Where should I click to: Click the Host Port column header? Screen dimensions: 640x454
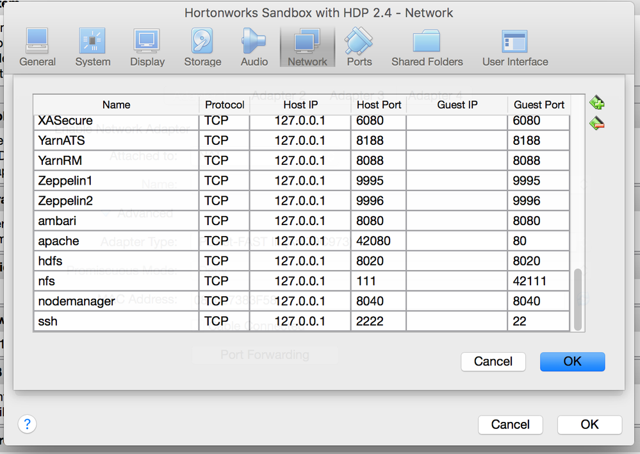point(379,105)
